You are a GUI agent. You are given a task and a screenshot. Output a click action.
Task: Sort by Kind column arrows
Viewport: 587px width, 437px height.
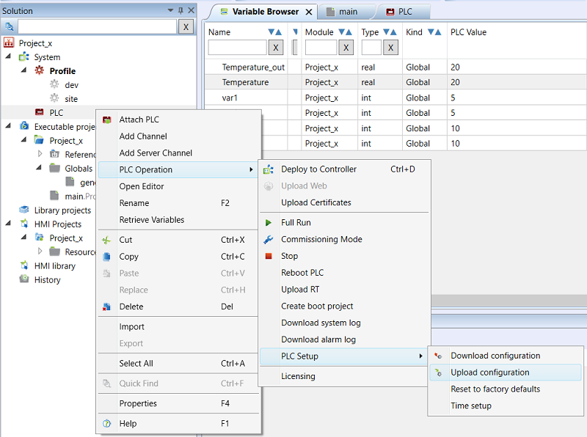tap(434, 32)
